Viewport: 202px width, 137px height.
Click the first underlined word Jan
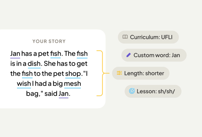15,54
